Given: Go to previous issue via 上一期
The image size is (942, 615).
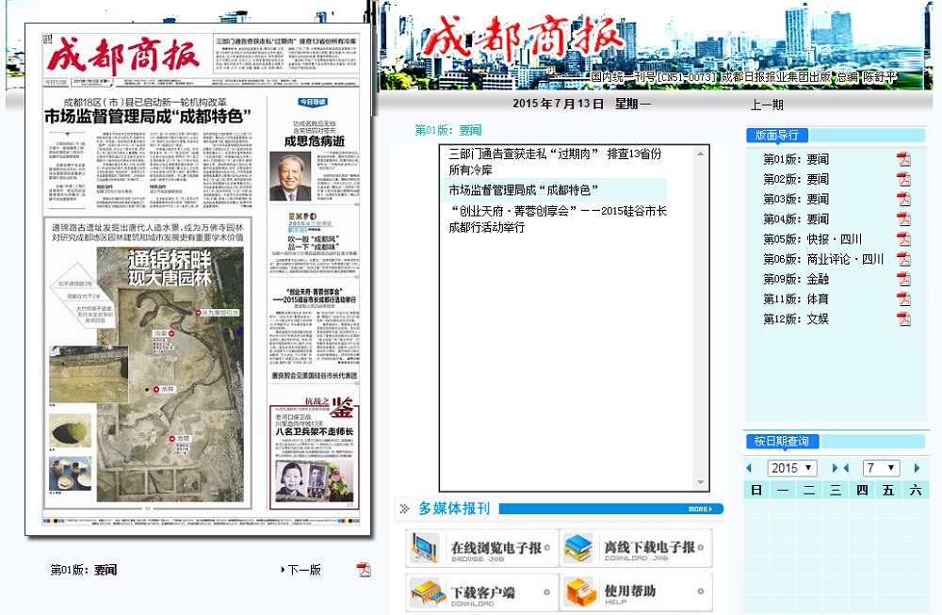Looking at the screenshot, I should click(x=767, y=105).
